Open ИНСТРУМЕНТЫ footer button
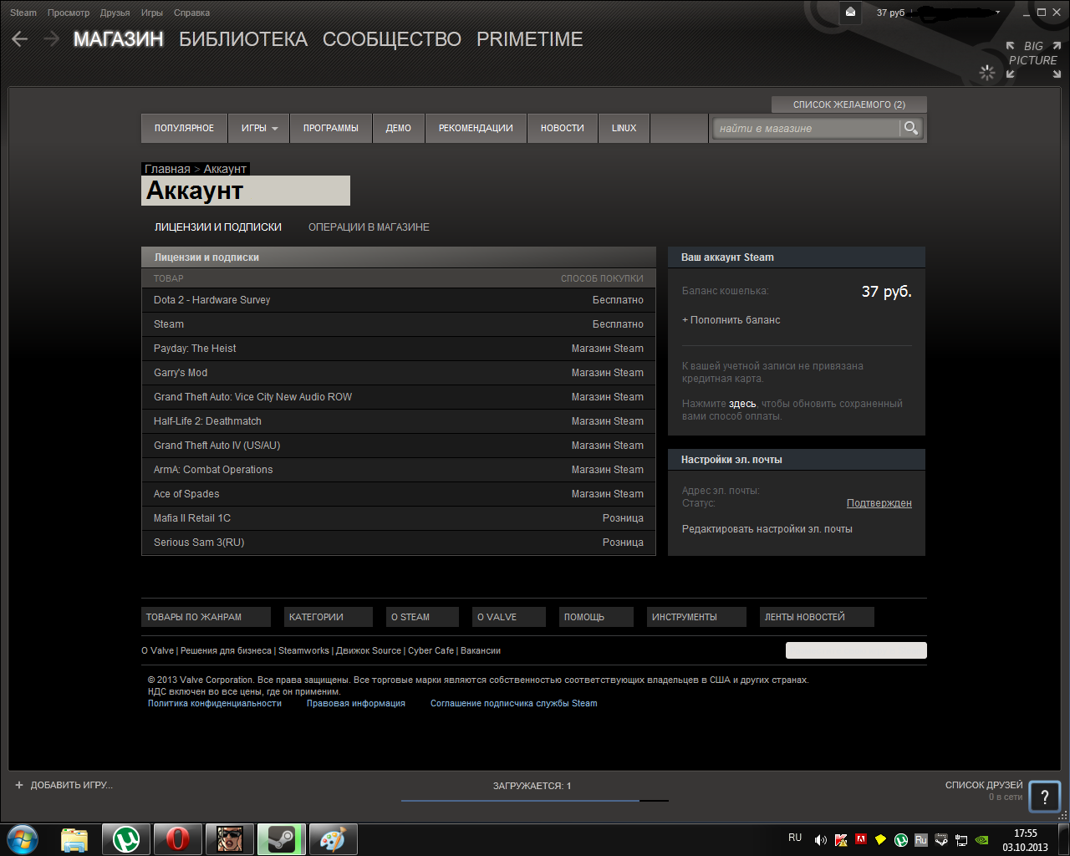This screenshot has height=856, width=1070. click(x=696, y=617)
